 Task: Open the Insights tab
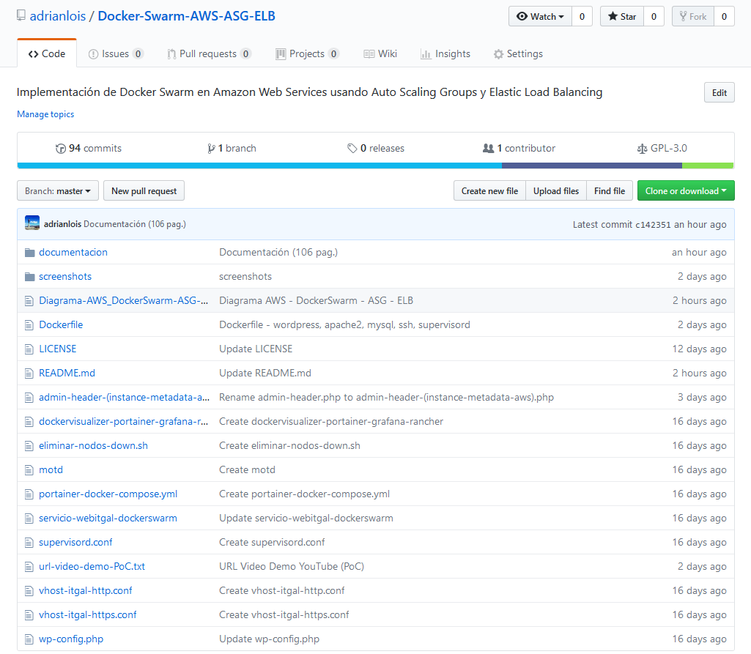pyautogui.click(x=445, y=53)
